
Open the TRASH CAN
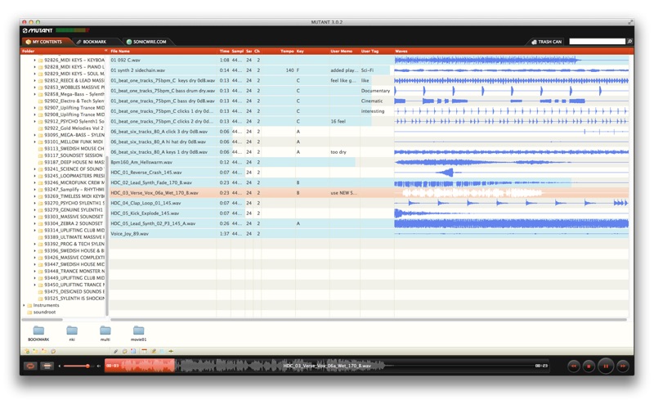point(546,42)
